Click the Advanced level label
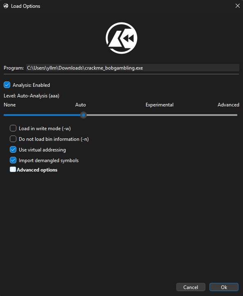The height and width of the screenshot is (296, 243). (x=228, y=105)
